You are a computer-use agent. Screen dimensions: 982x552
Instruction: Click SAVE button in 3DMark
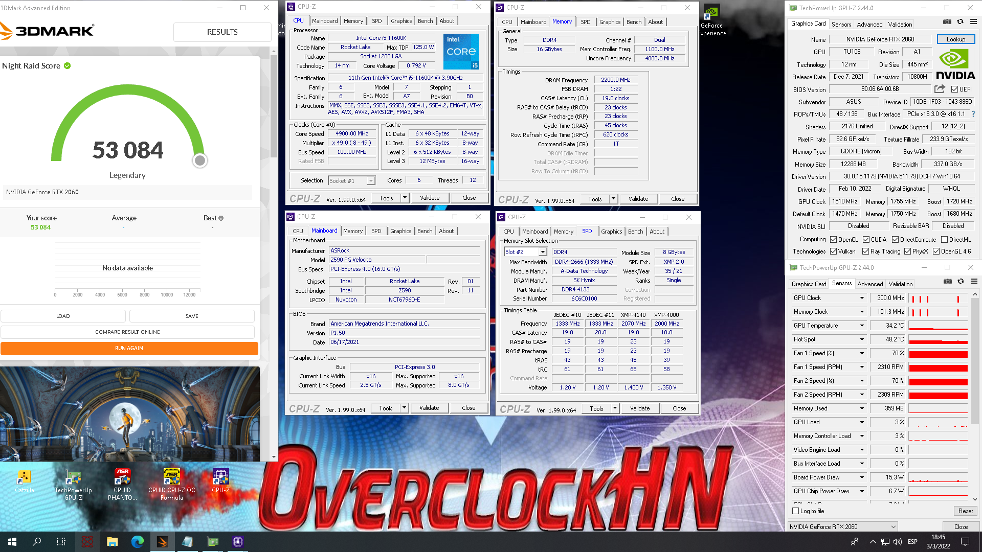[192, 316]
